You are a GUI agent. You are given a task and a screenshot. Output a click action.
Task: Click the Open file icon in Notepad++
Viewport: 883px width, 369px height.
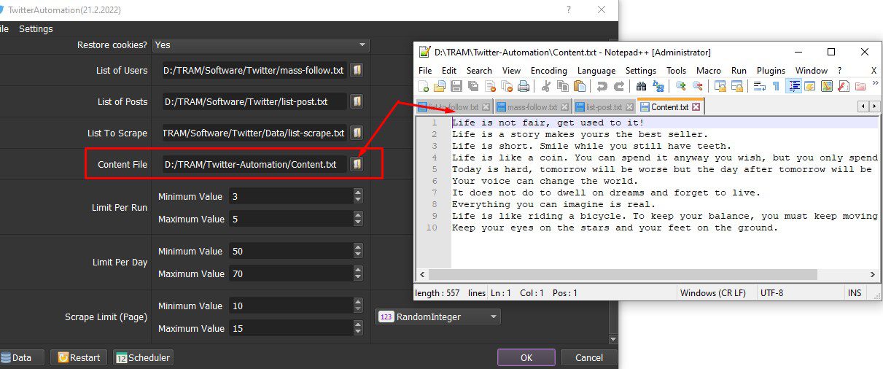(x=440, y=86)
